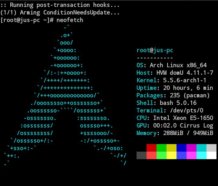Click the cyan root@jus-pc title line
Image resolution: width=218 pixels, height=186 pixels.
click(155, 50)
